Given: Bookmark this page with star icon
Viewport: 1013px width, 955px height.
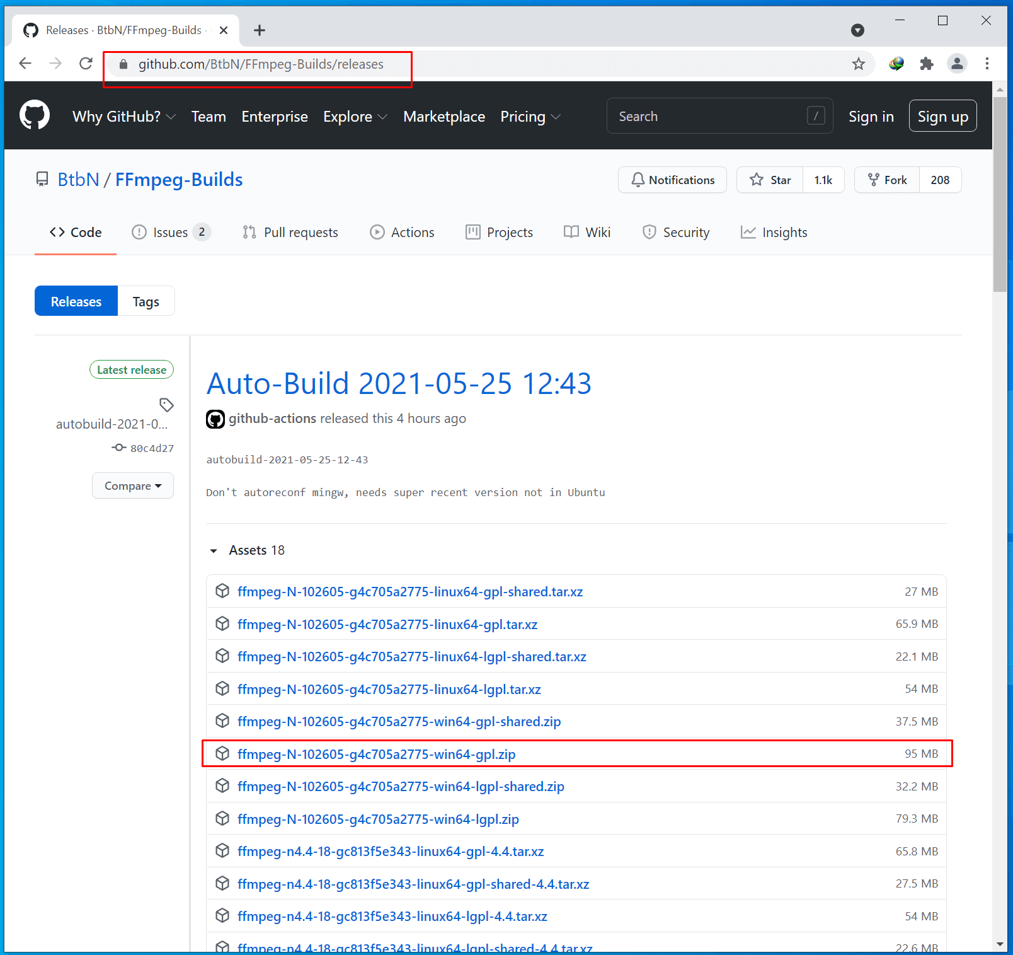Looking at the screenshot, I should tap(858, 64).
